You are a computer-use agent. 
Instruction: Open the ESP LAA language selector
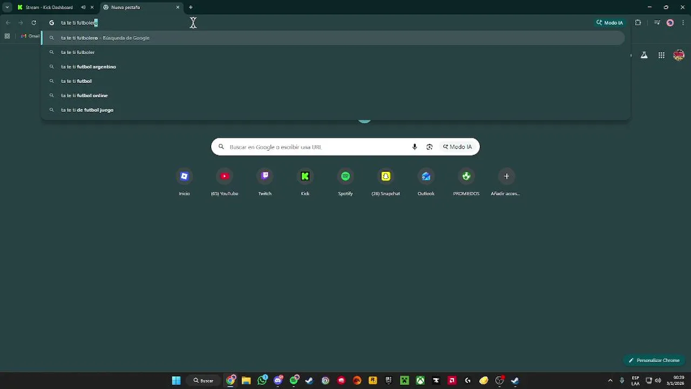click(635, 380)
